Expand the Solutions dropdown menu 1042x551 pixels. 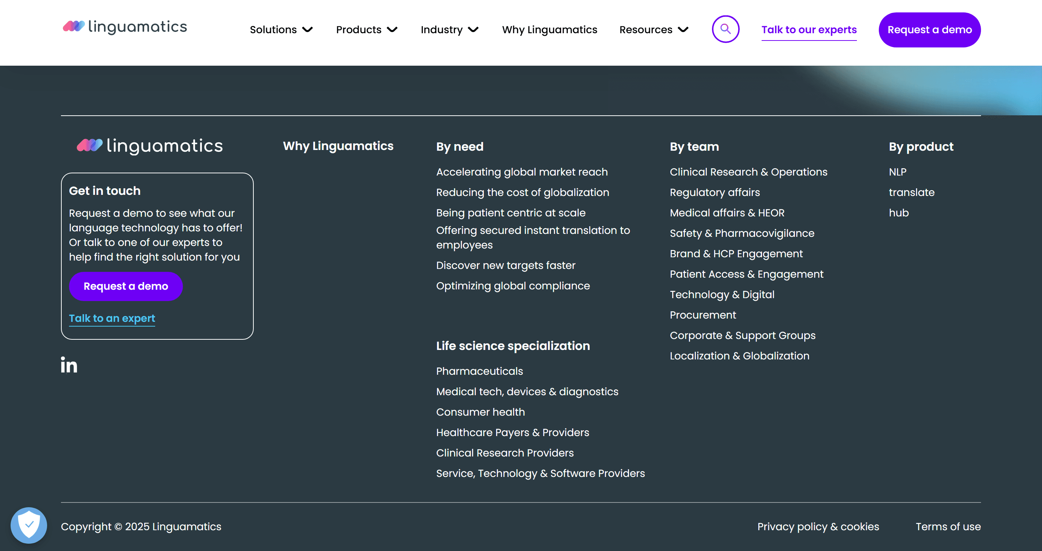tap(281, 30)
